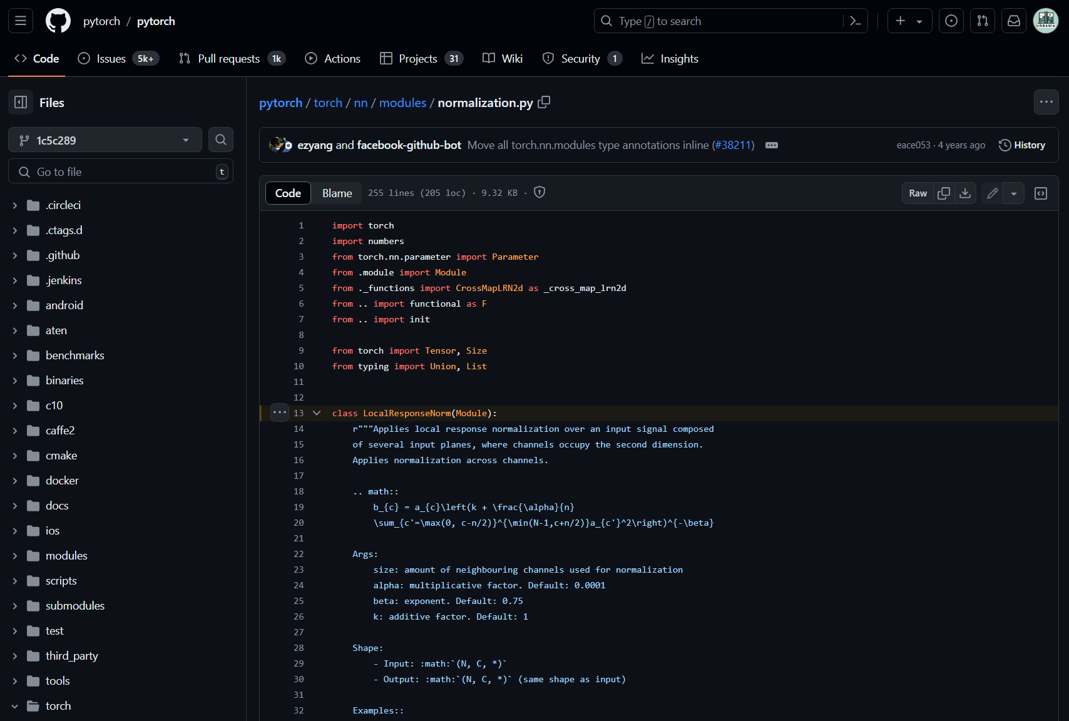
Task: Search files with the magnifier button
Action: point(221,140)
